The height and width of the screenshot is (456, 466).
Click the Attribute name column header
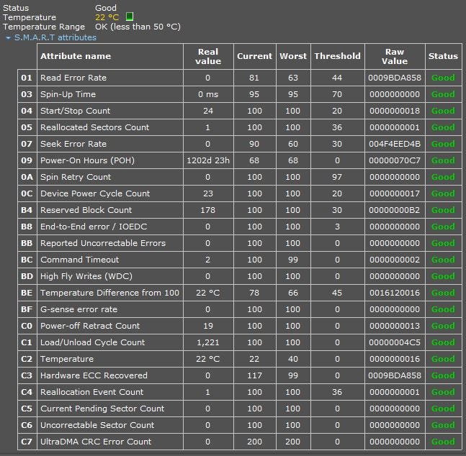coord(76,56)
